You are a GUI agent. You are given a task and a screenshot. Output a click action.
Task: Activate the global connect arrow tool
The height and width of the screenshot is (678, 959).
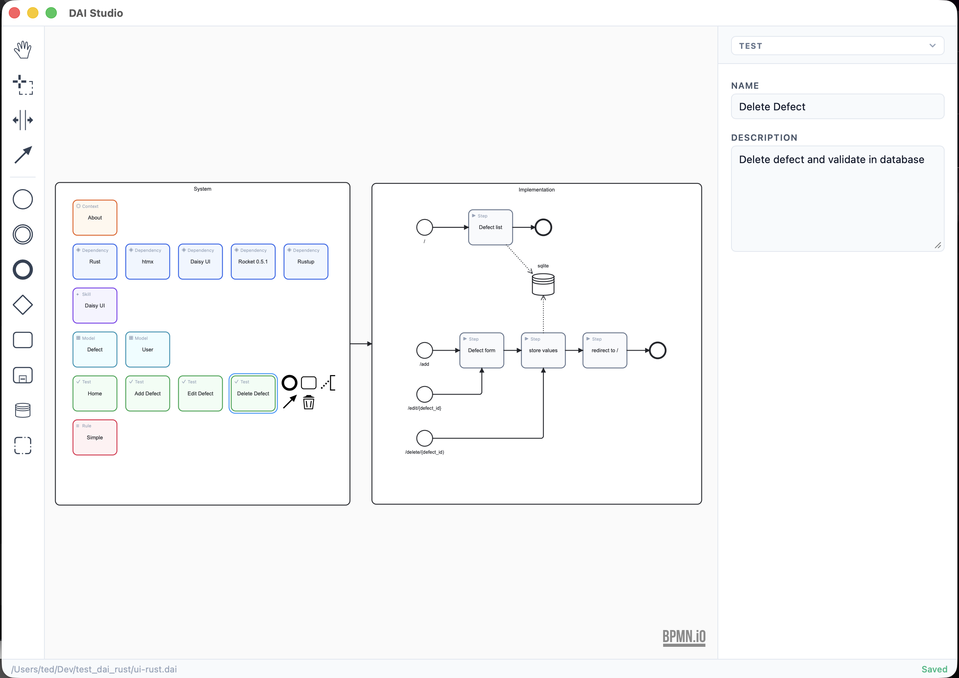pyautogui.click(x=23, y=155)
